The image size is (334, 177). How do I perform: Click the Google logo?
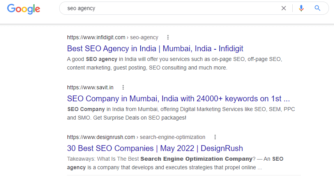coord(23,9)
